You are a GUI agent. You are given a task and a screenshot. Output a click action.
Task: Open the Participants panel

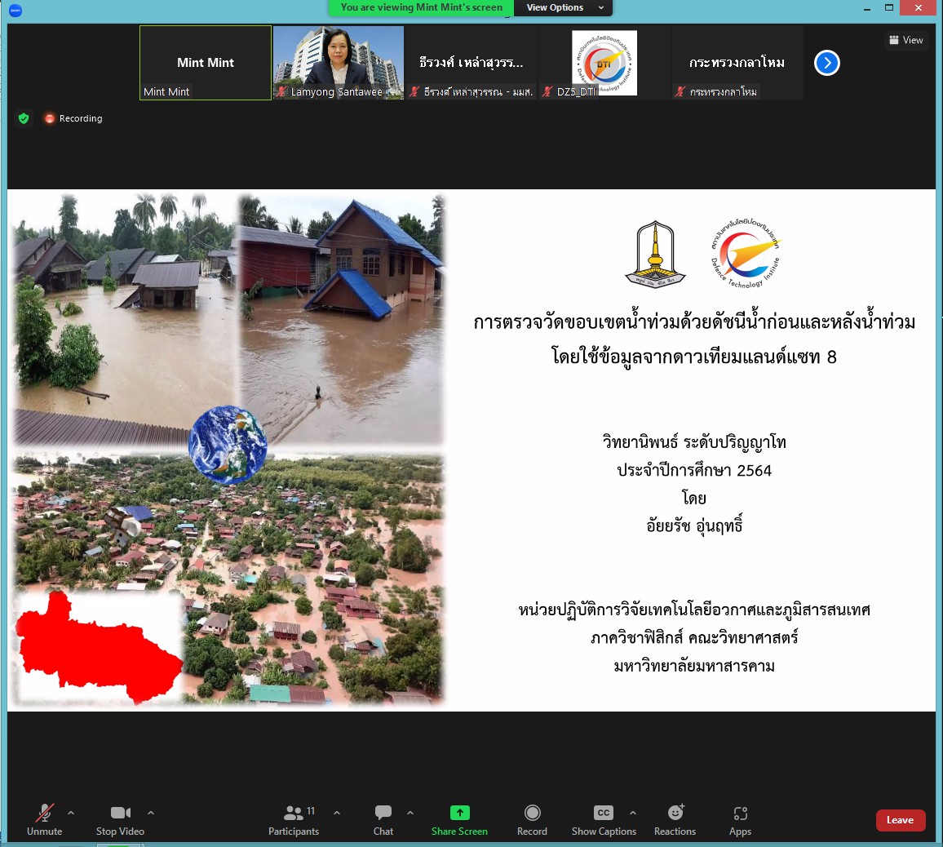[294, 821]
